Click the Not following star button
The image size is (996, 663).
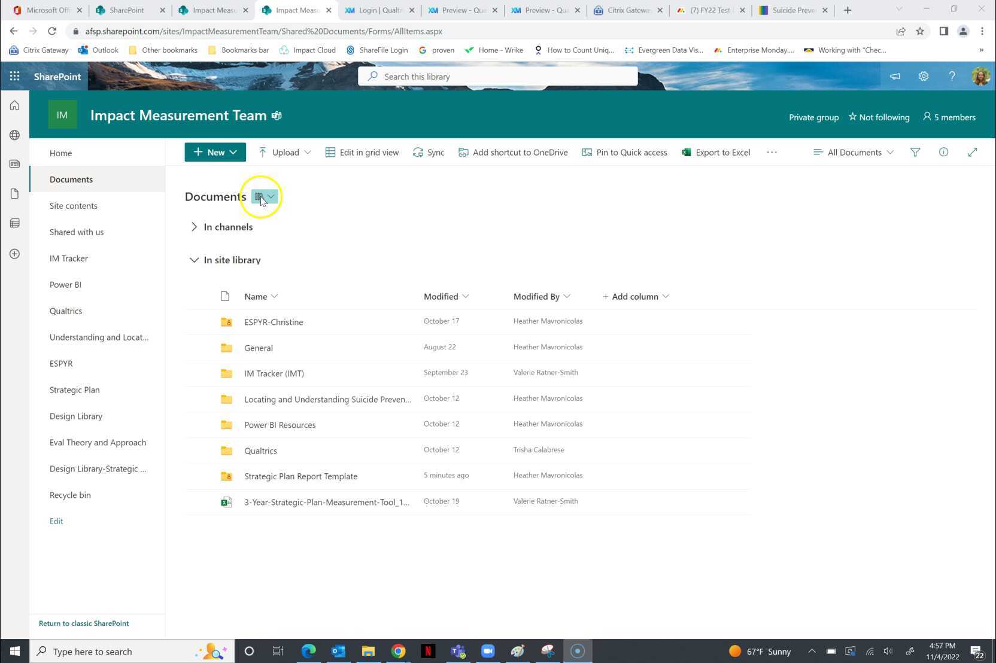[879, 117]
